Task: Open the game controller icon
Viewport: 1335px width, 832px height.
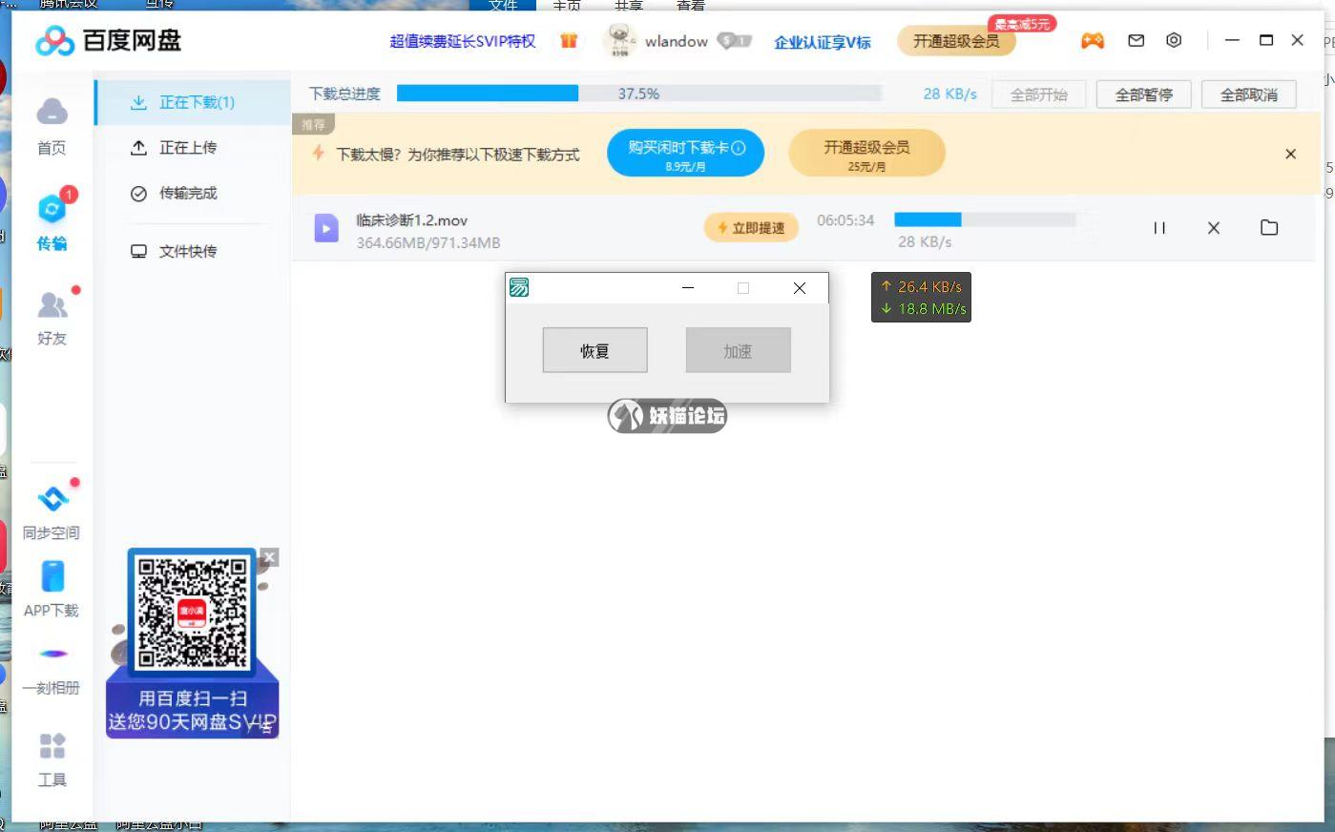Action: pyautogui.click(x=1092, y=40)
